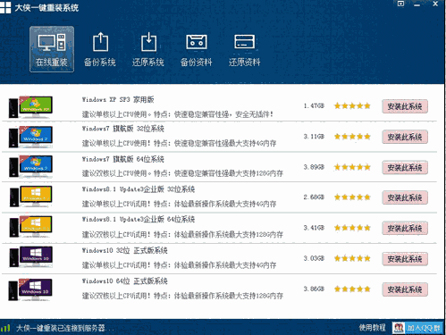The width and height of the screenshot is (446, 335).
Task: Click the 3.03GB size value
Action: point(314,258)
